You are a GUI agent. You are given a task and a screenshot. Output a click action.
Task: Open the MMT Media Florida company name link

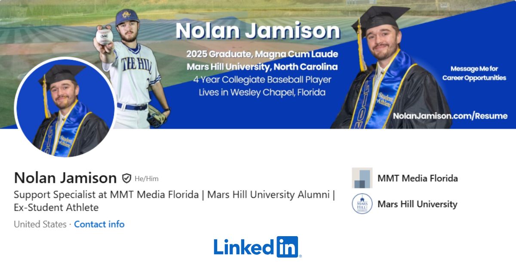click(x=418, y=178)
